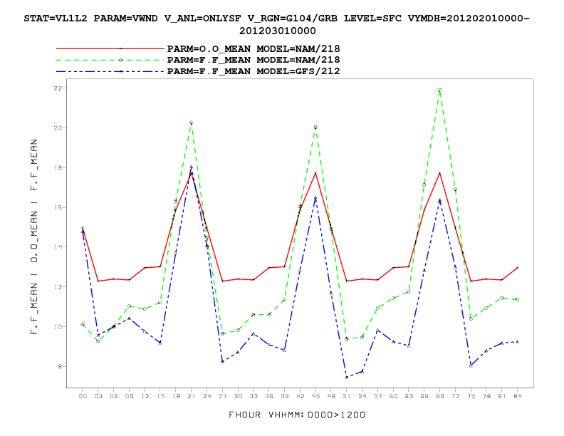Screen dimensions: 564x436
Task: Click red observed line point at hour 84
Action: (517, 268)
